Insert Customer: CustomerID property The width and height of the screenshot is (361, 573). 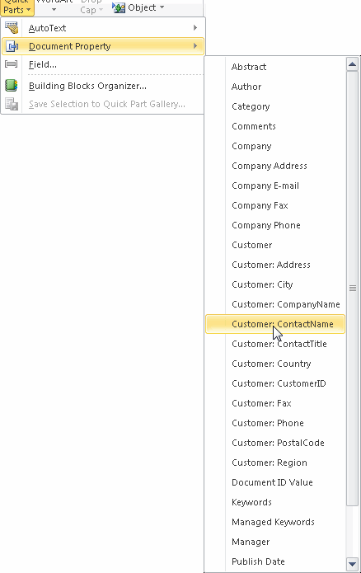(275, 383)
